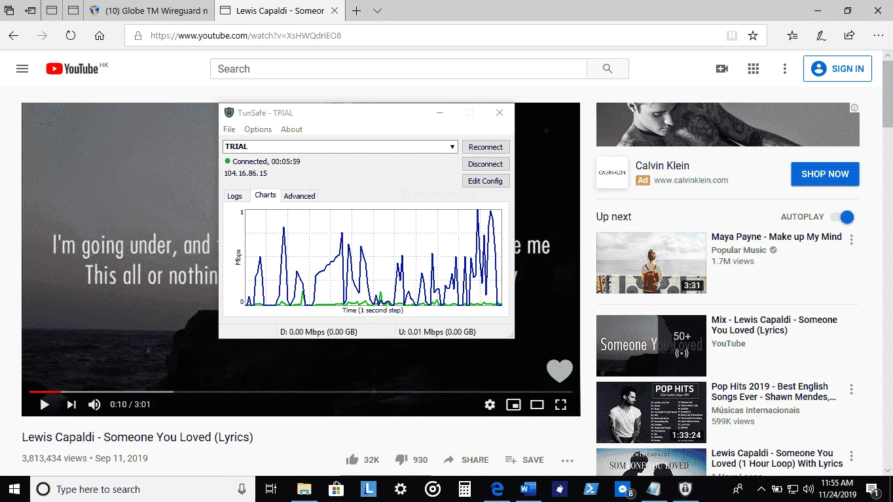Open the YouTube apps grid
Image resolution: width=893 pixels, height=502 pixels.
pos(754,69)
